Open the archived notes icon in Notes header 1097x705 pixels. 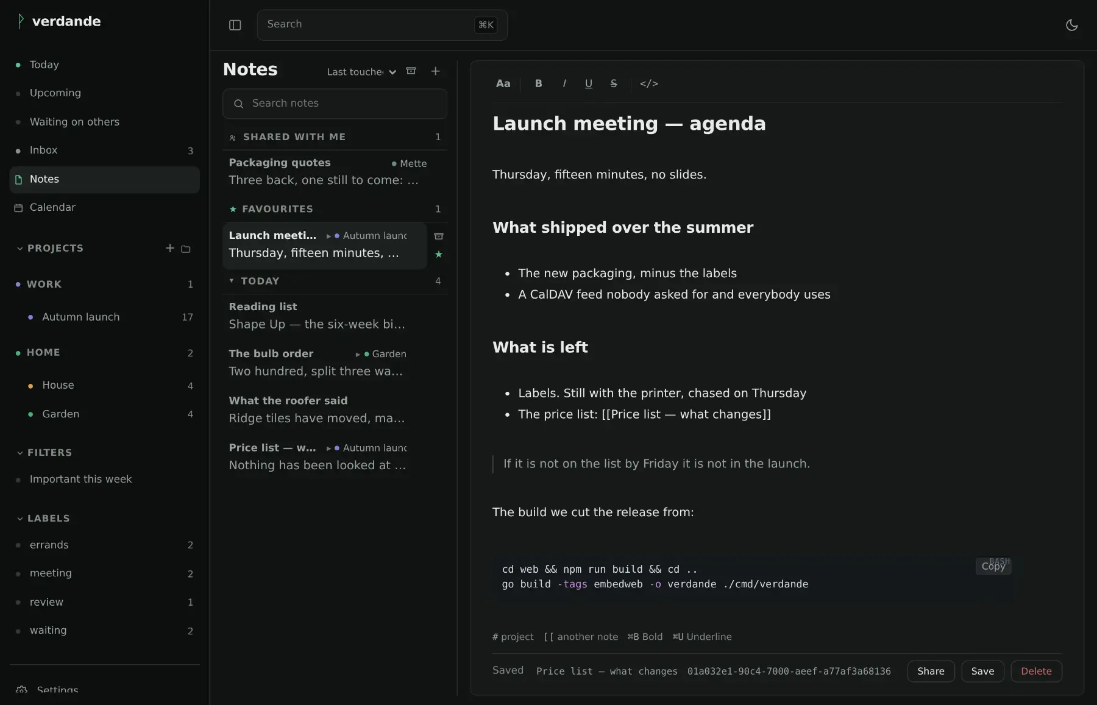point(411,71)
